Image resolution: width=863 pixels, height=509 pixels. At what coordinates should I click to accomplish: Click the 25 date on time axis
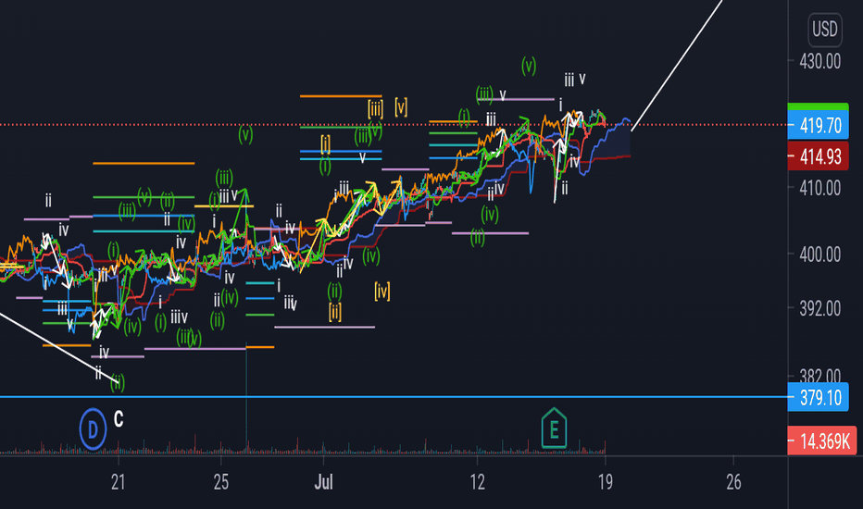pyautogui.click(x=220, y=482)
